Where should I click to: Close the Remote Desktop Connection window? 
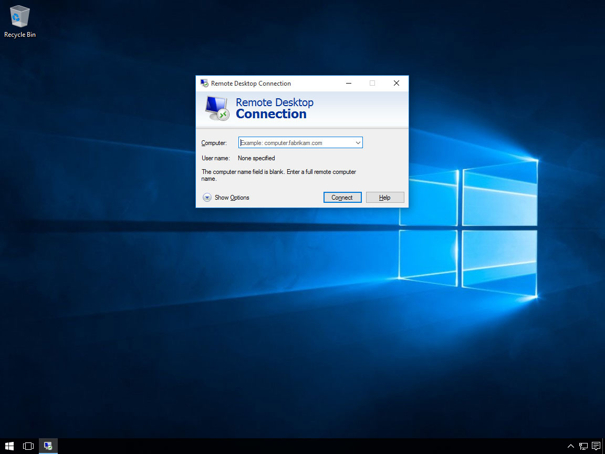(397, 83)
